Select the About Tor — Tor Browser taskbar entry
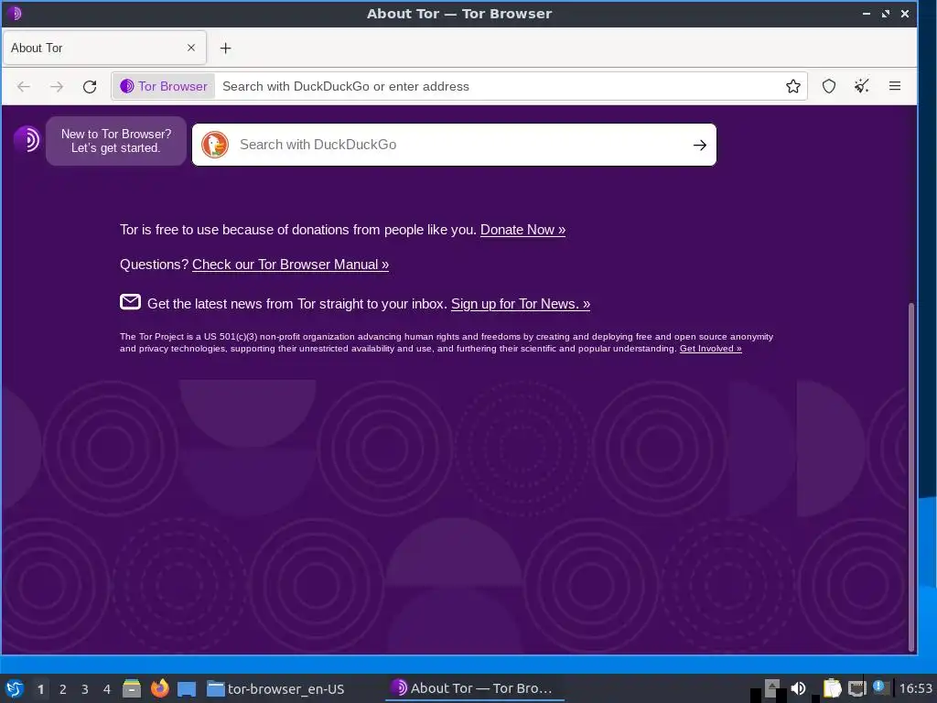Image resolution: width=937 pixels, height=703 pixels. [475, 688]
